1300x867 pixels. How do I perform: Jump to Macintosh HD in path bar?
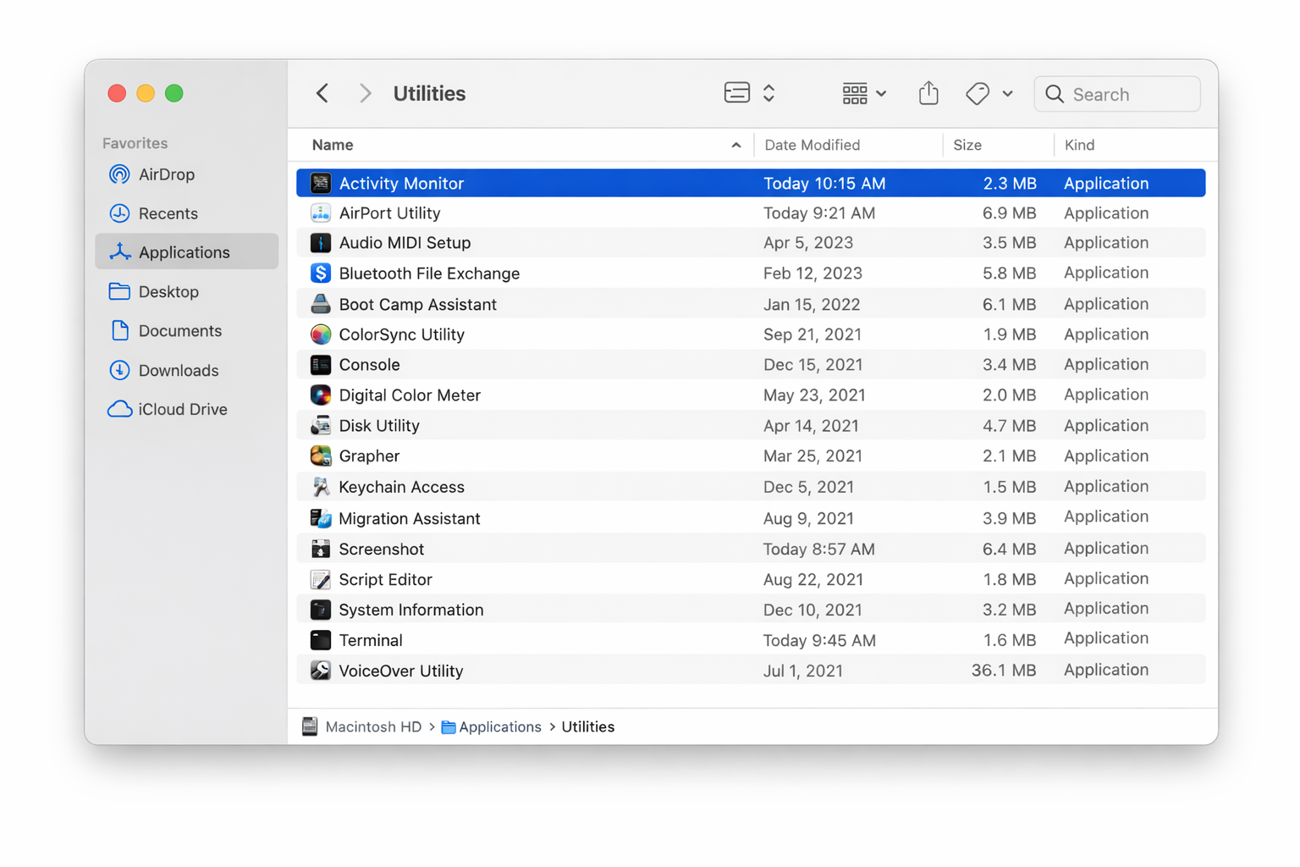[x=361, y=726]
